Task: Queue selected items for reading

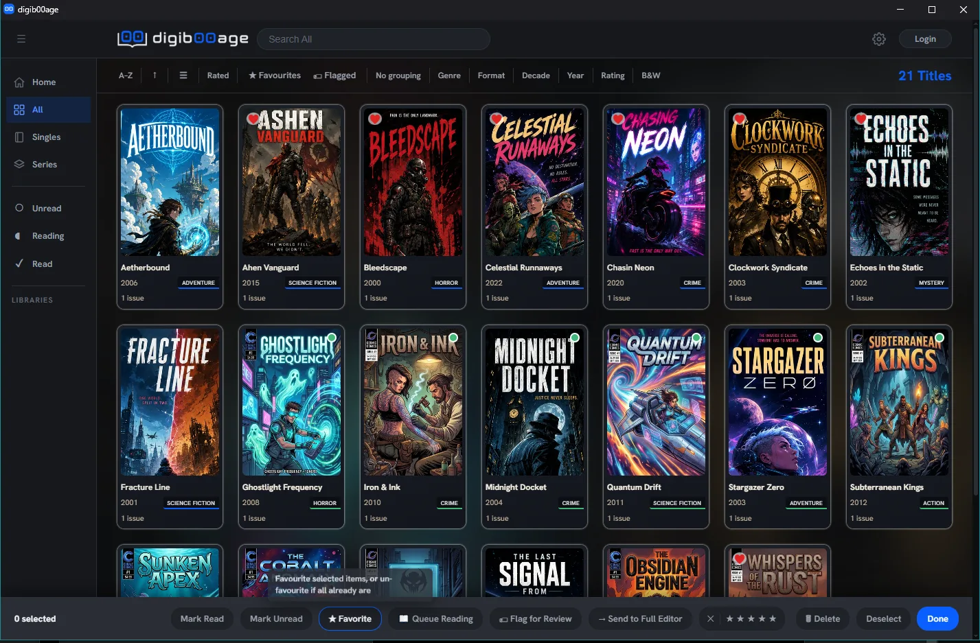Action: 435,619
